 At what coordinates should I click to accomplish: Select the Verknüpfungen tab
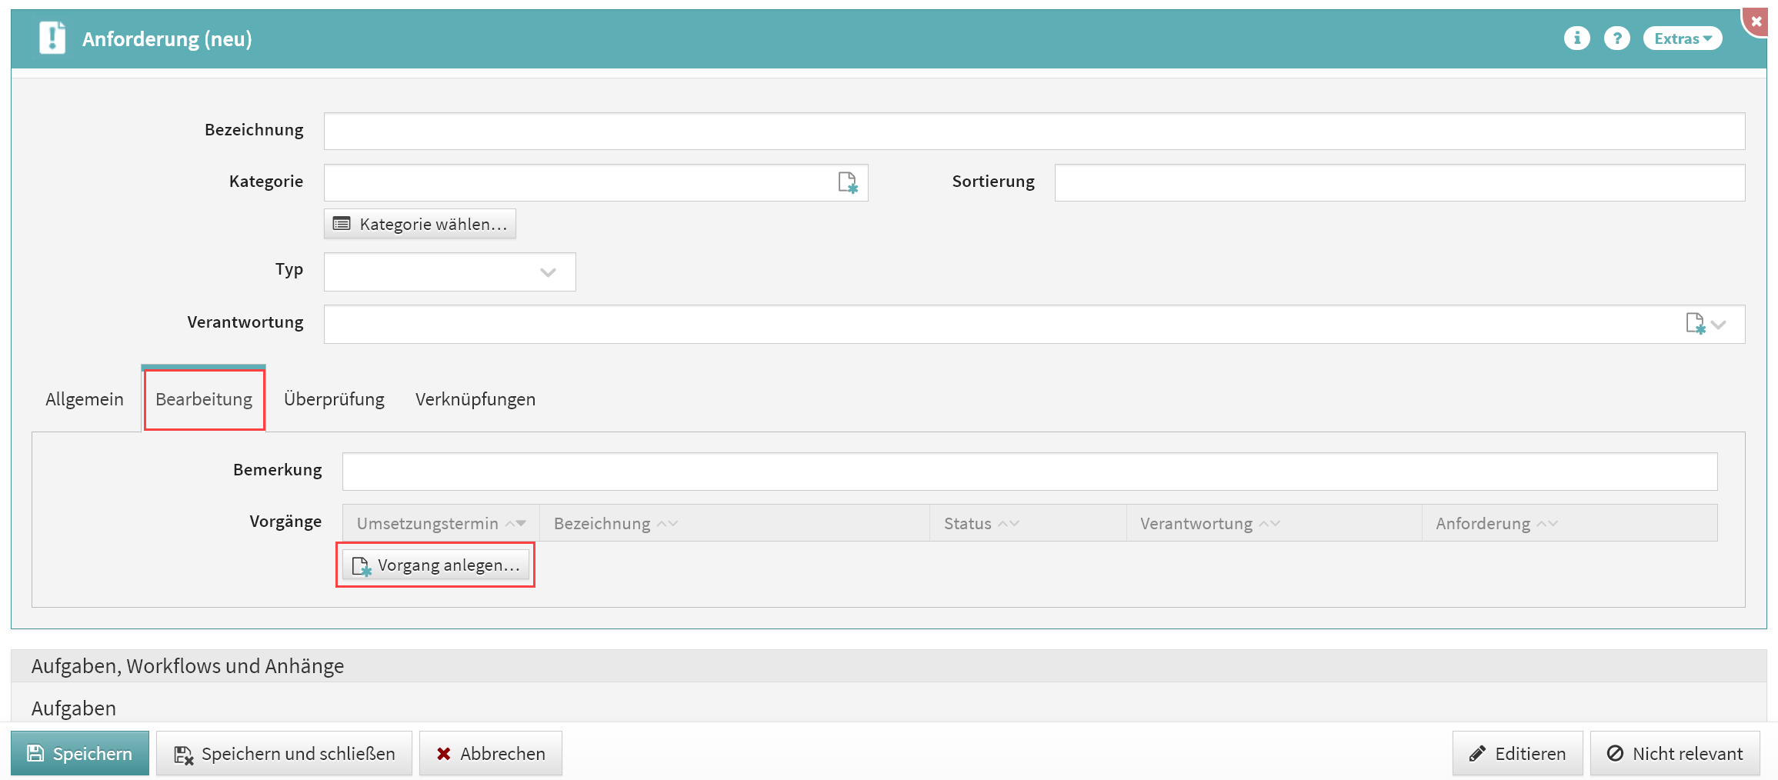[475, 399]
